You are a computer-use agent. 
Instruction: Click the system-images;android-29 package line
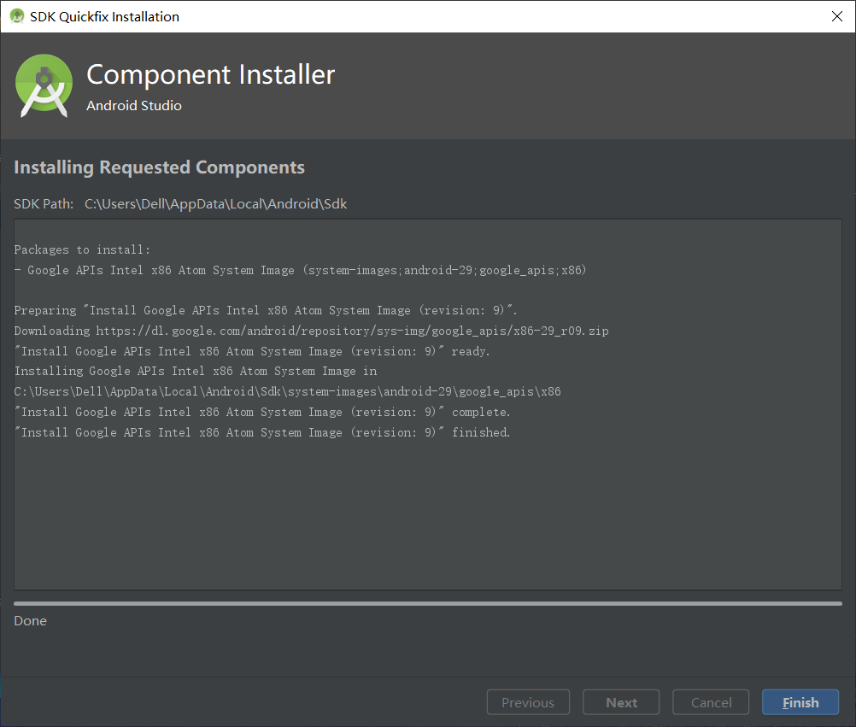coord(300,270)
